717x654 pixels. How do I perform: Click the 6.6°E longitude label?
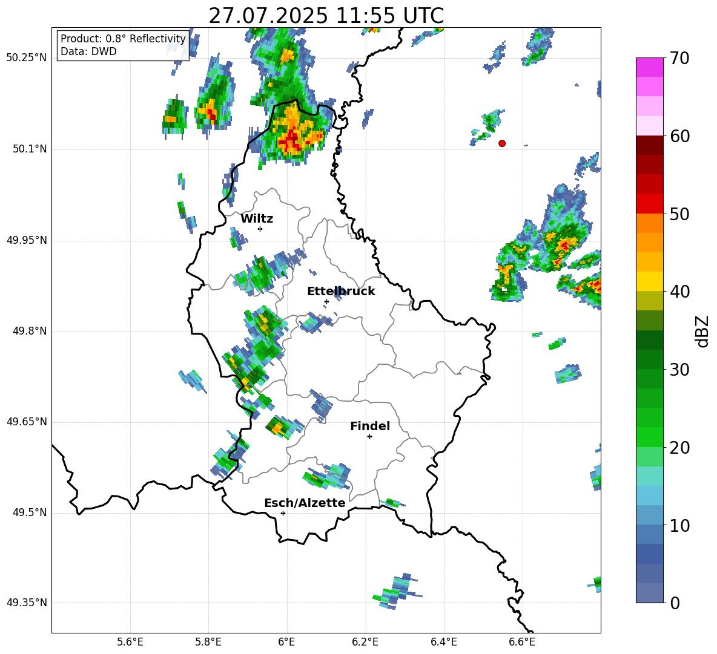tap(522, 642)
